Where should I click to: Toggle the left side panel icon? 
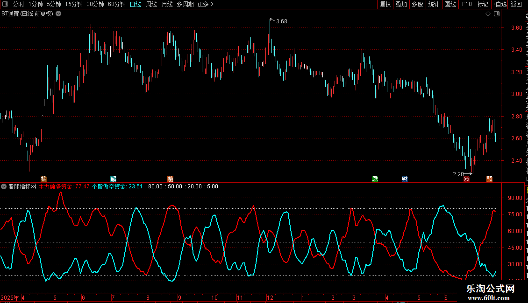coord(5,4)
